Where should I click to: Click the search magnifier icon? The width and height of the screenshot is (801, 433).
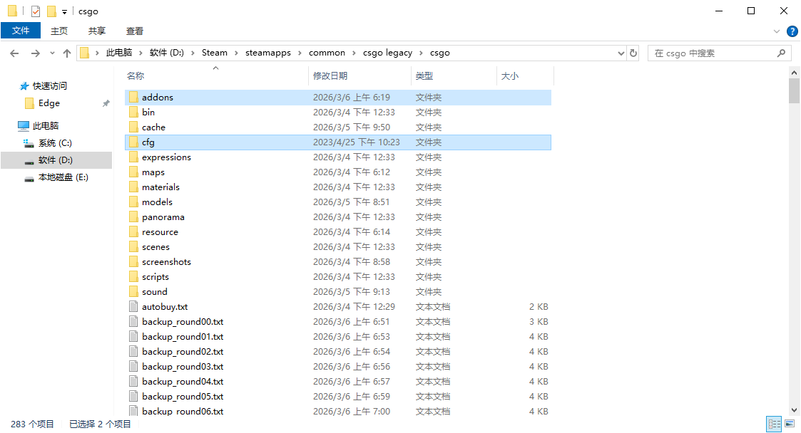click(781, 53)
